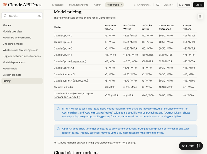
Task: Click Opus 4.1 5m cache $18.75 / MTok
Action: 131,55
